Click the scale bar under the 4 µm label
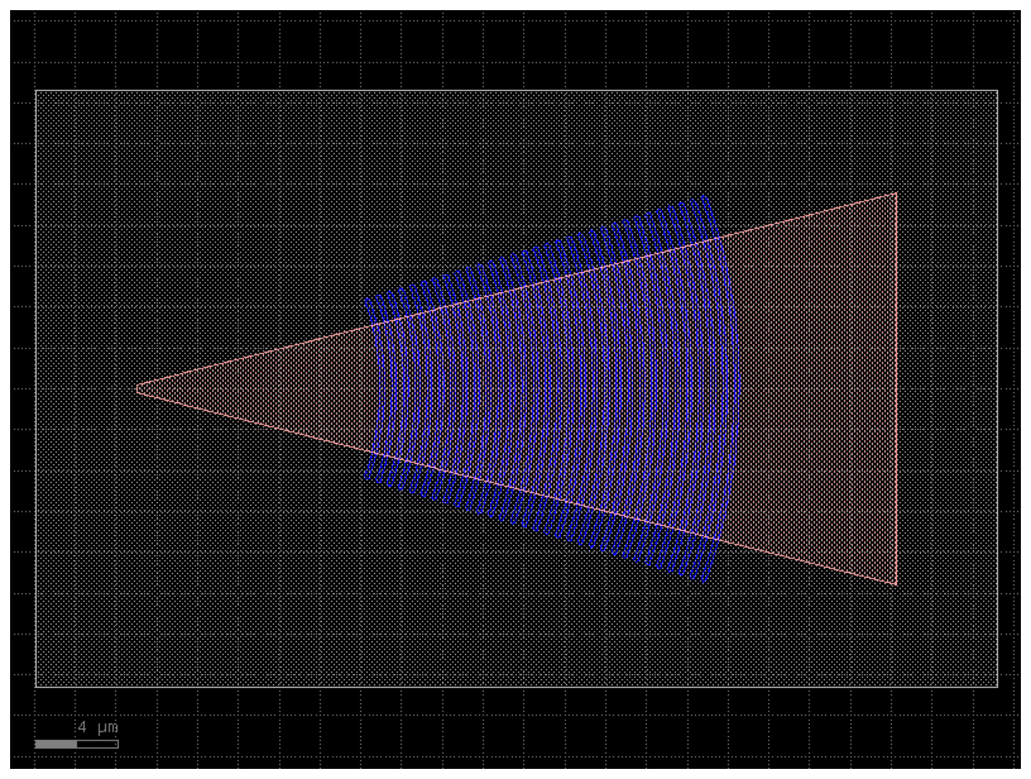 click(x=77, y=744)
